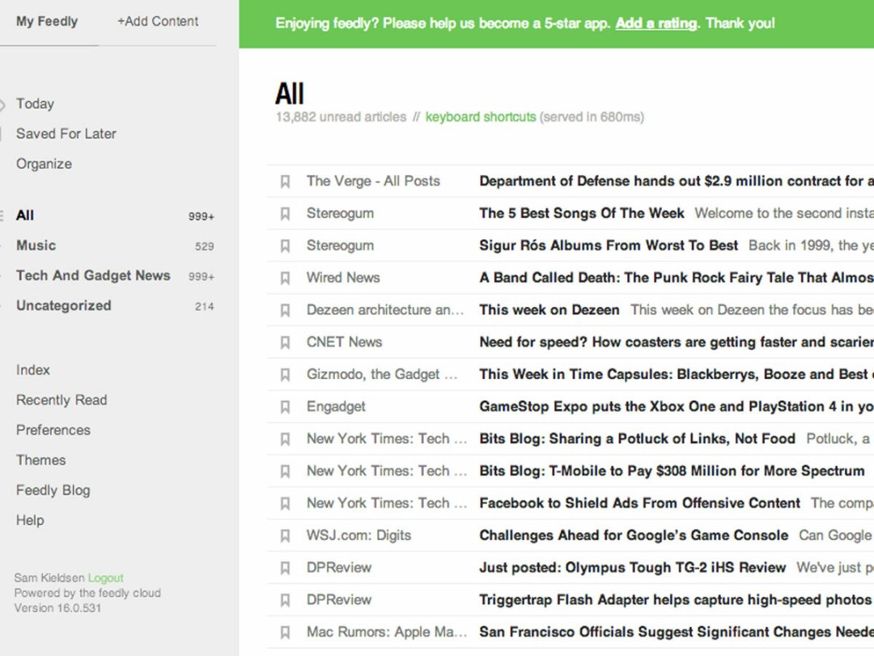The height and width of the screenshot is (656, 874).
Task: Click the 'WSJ.com: Digits' source name
Action: tap(359, 535)
